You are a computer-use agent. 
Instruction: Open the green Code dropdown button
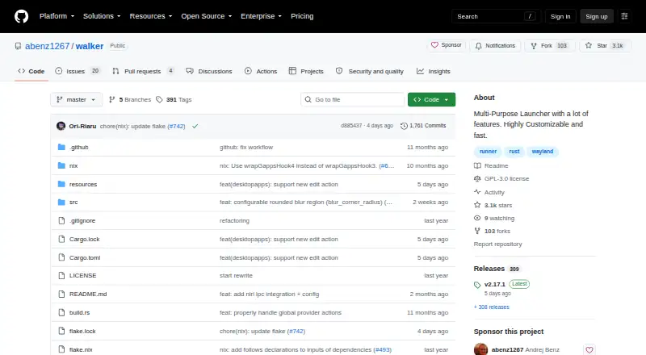click(431, 100)
